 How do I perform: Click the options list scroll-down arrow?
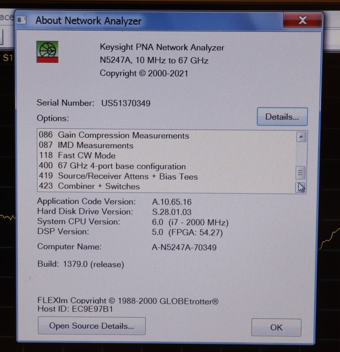click(x=301, y=187)
